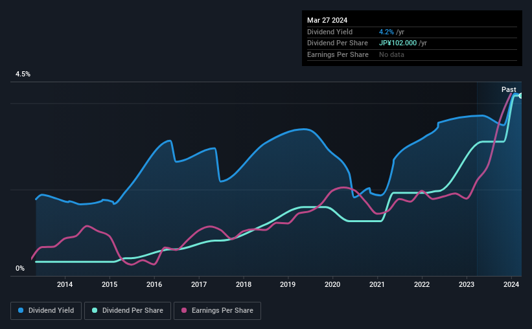Click the 4.5% y-axis label
The image size is (532, 329).
coord(23,74)
